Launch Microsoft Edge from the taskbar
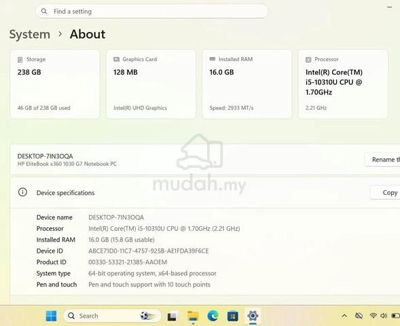This screenshot has width=400, height=326. (x=213, y=316)
